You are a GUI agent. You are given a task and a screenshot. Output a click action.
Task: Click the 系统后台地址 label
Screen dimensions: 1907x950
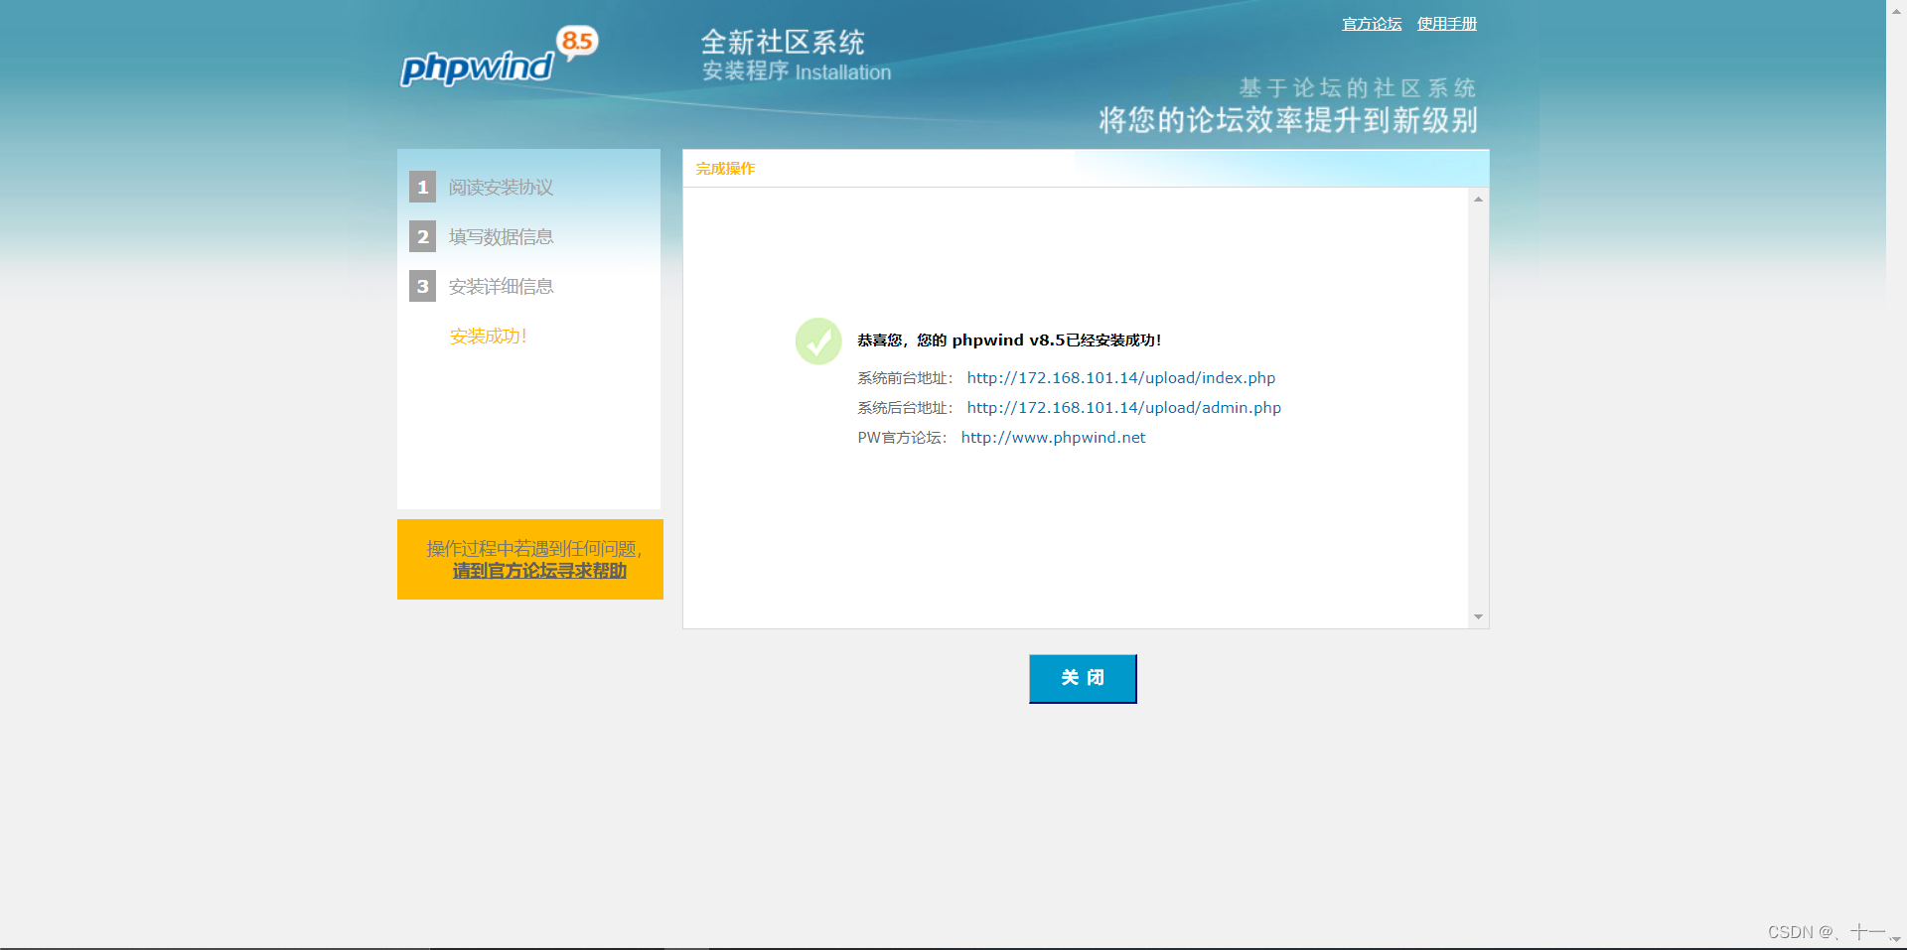click(x=905, y=408)
